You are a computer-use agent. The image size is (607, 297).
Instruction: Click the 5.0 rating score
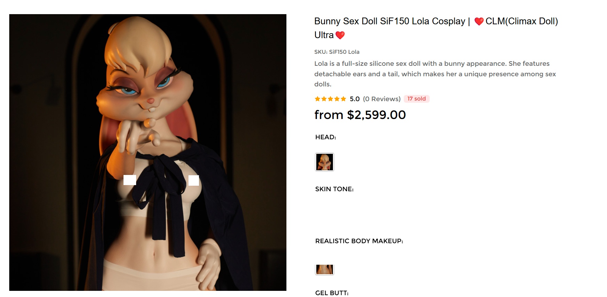(355, 99)
